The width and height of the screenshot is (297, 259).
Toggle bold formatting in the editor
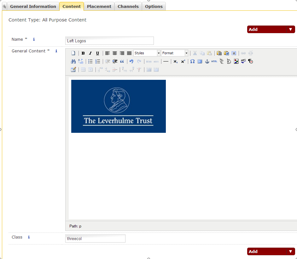[x=83, y=53]
